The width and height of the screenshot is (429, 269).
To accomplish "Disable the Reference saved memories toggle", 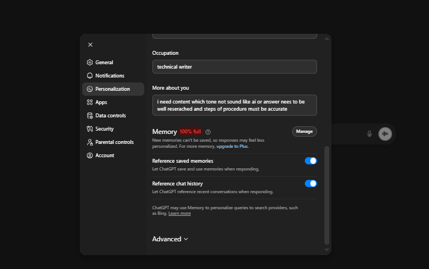I will (x=310, y=161).
